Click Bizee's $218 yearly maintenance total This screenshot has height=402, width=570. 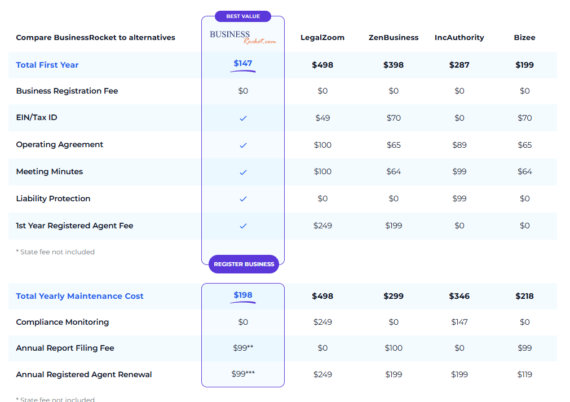tap(524, 296)
